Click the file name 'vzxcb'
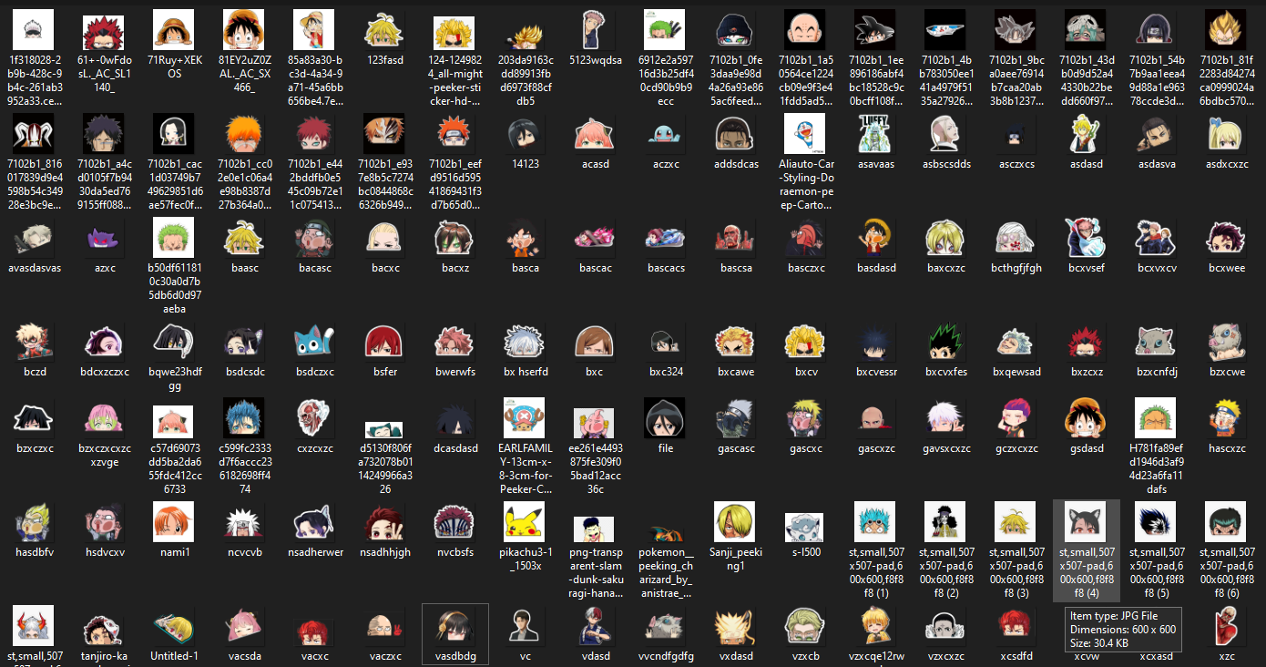 [806, 656]
